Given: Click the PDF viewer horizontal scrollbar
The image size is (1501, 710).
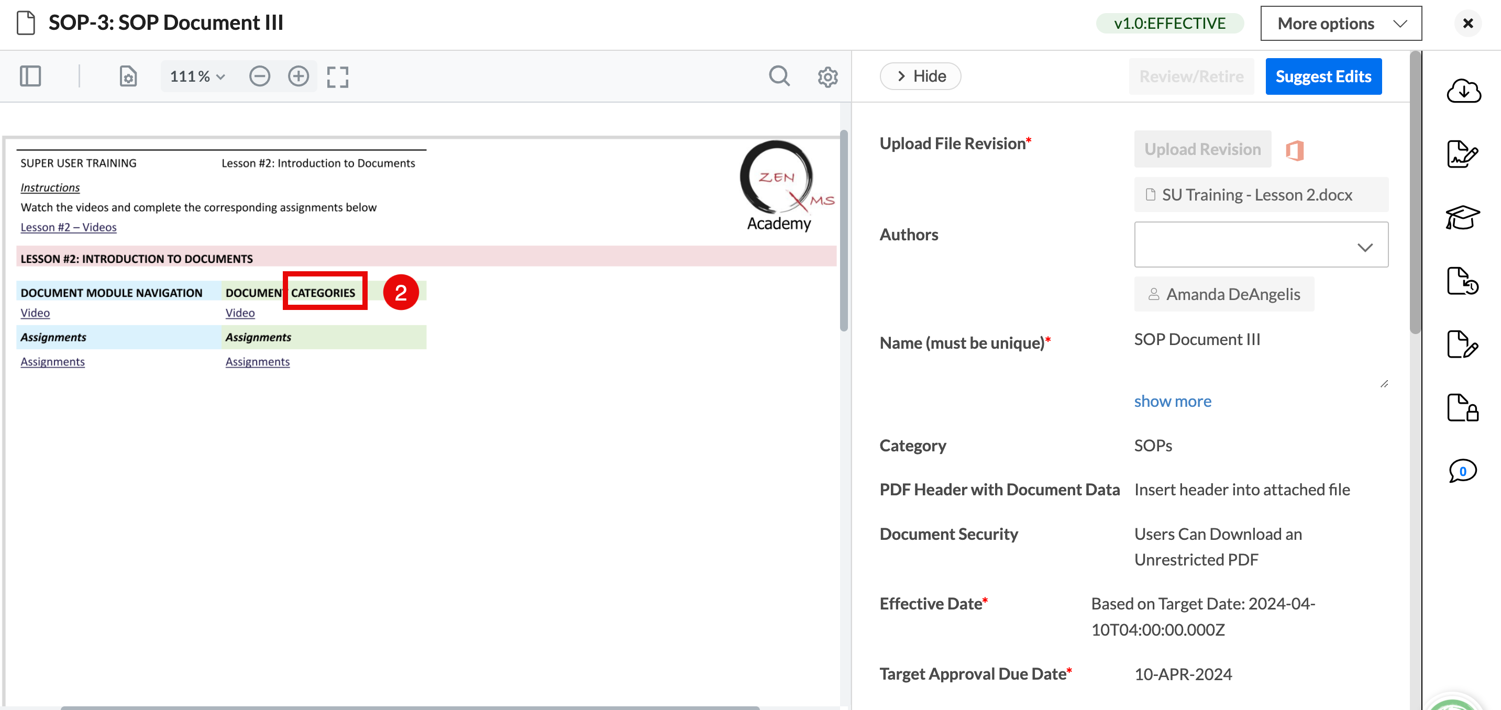Looking at the screenshot, I should tap(410, 708).
